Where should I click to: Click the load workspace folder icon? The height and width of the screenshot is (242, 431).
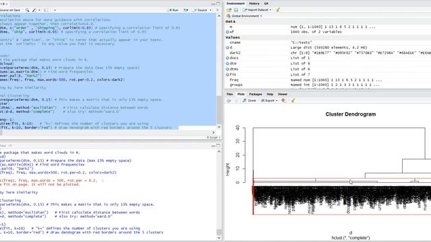click(229, 10)
